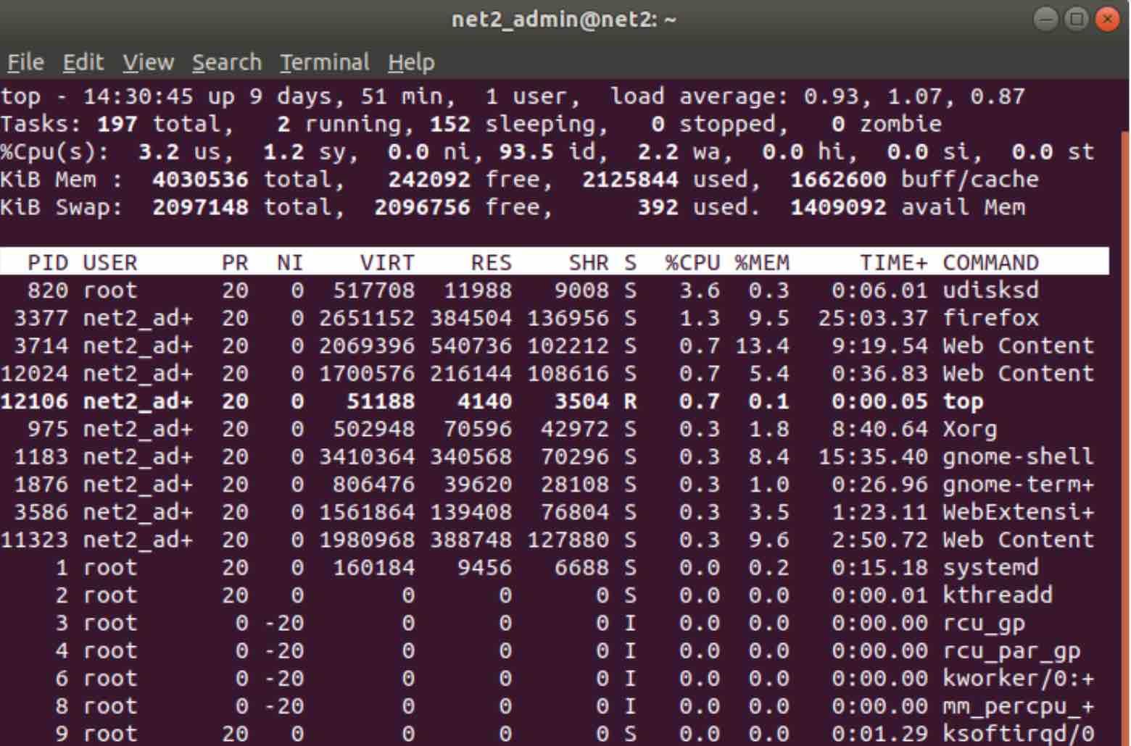Close the terminal window
The image size is (1131, 746).
click(1107, 19)
